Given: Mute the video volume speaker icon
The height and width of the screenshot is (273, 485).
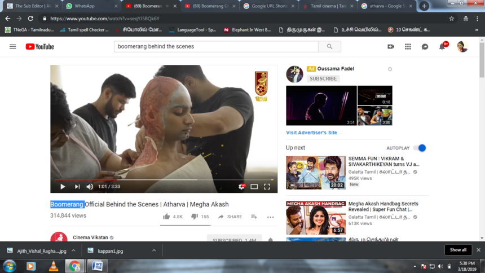Looking at the screenshot, I should pyautogui.click(x=90, y=187).
